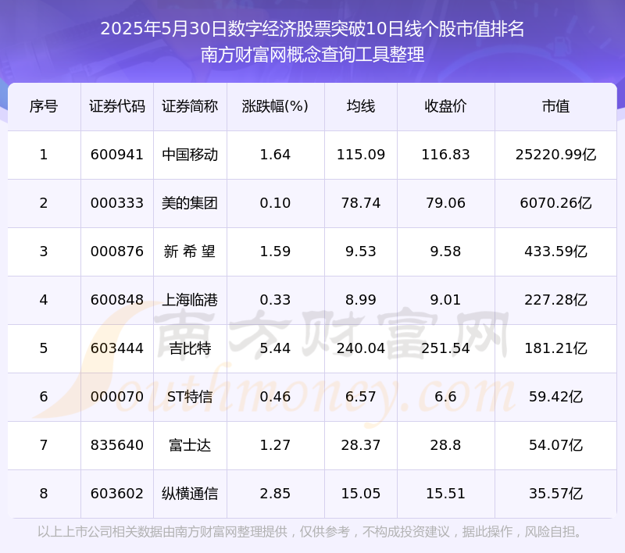Click the title line mentioning 2025年5月30日
Viewport: 625px width, 553px height.
[312, 29]
